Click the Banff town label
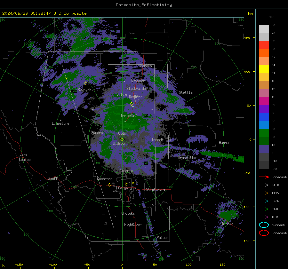The height and width of the screenshot is (269, 288). click(53, 178)
